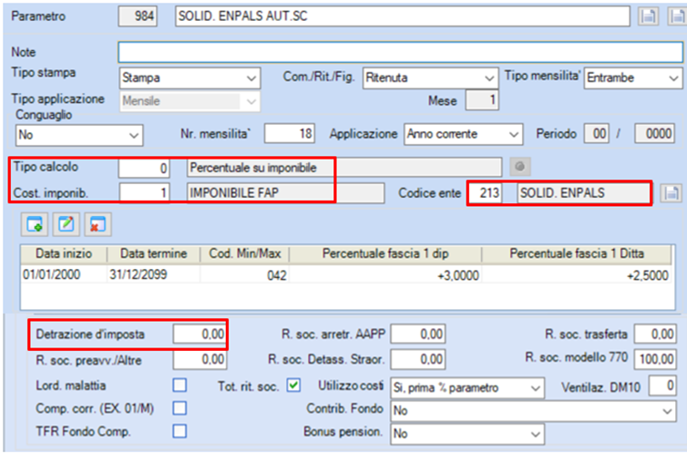
Task: Expand the Com./Rit./Fig. Ritenuta dropdown
Action: [x=430, y=78]
